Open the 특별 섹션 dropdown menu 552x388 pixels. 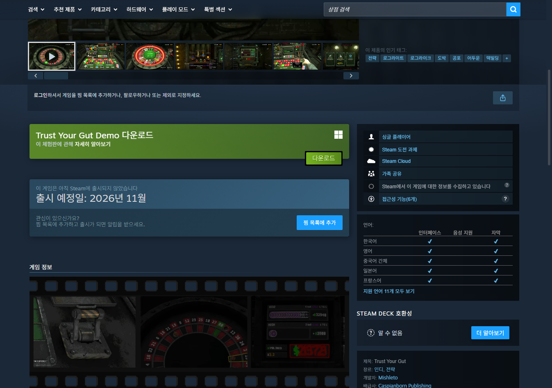click(x=218, y=9)
